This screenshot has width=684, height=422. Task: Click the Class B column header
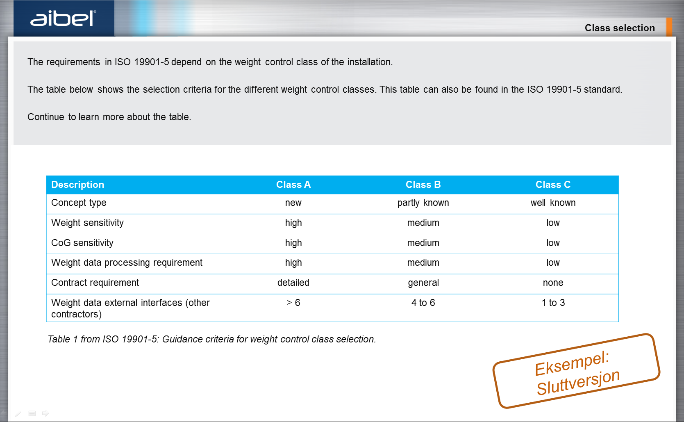coord(423,185)
